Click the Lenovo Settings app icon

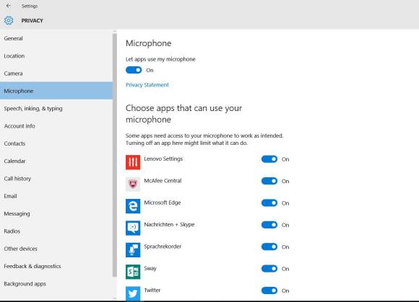(133, 162)
